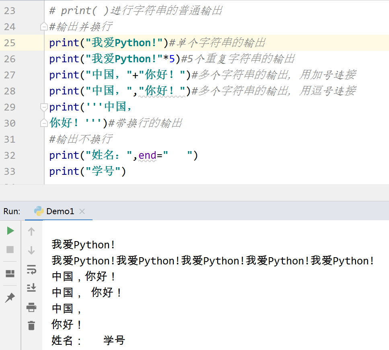
Task: Click line number 25 in the gutter
Action: tap(13, 43)
